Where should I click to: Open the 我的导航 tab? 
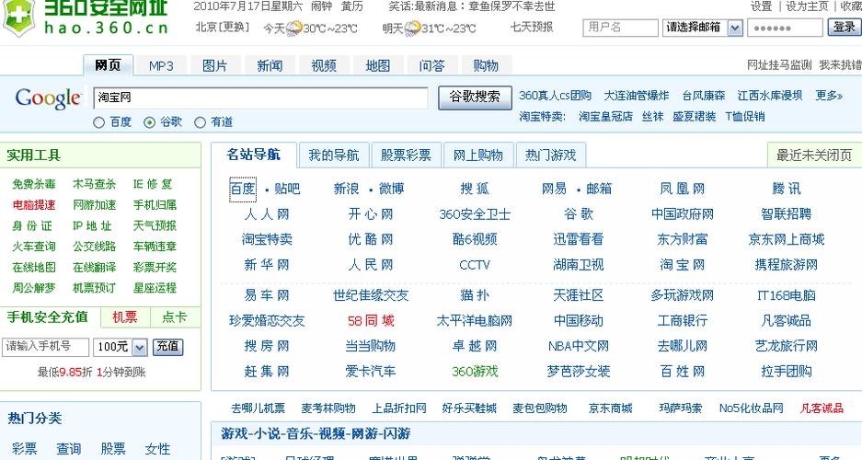click(334, 155)
